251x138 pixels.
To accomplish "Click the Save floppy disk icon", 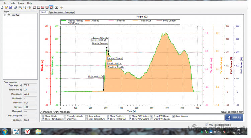I will click(x=10, y=7).
